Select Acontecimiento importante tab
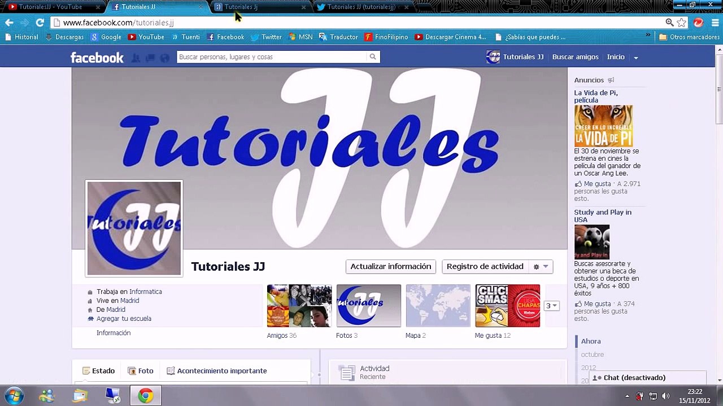 (217, 371)
